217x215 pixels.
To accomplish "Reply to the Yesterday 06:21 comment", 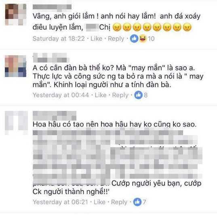I will 119,202.
